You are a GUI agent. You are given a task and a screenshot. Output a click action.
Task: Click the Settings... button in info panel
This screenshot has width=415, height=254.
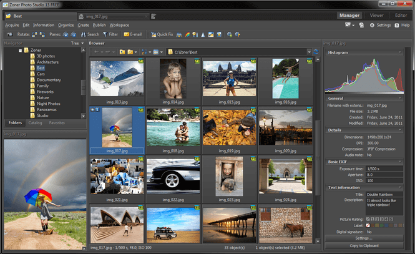coord(364,238)
